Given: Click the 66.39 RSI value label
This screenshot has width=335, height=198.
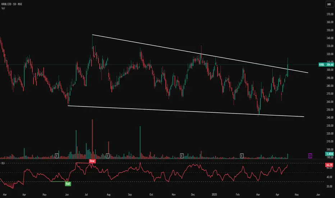Looking at the screenshot, I should 330,165.
